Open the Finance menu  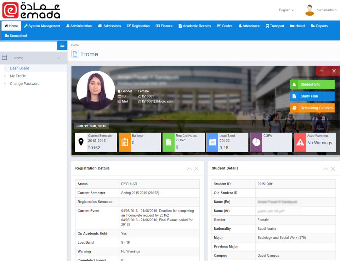pos(164,26)
